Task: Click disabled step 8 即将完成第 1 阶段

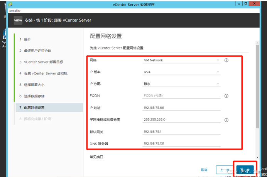Action: 35,119
